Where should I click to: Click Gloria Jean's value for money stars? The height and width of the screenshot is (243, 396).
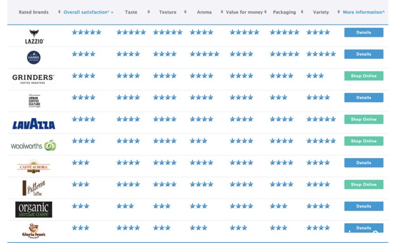click(238, 228)
